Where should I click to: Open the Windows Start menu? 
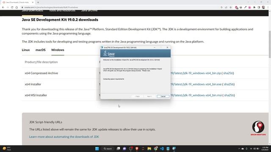[x=97, y=149]
